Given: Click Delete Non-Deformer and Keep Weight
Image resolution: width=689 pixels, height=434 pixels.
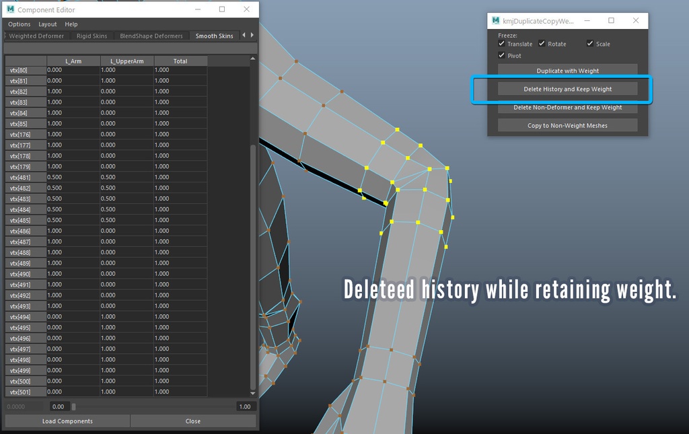Looking at the screenshot, I should (567, 107).
